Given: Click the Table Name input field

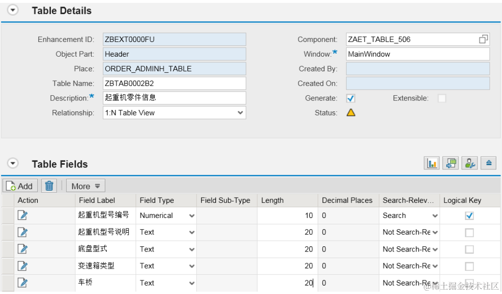Looking at the screenshot, I should [174, 83].
